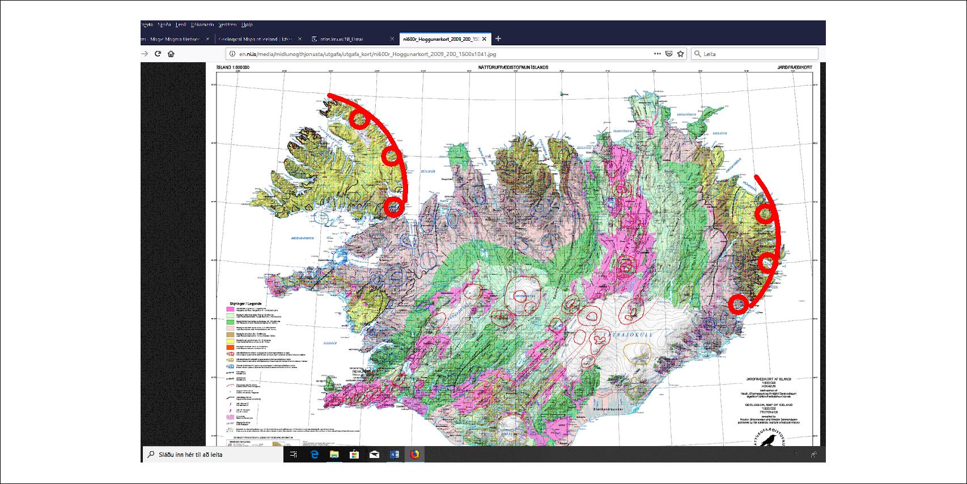Click the Windows taskbar search field

tap(215, 454)
